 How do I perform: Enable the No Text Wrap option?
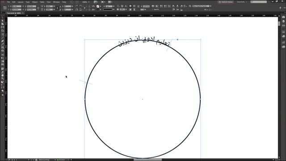(130, 6)
